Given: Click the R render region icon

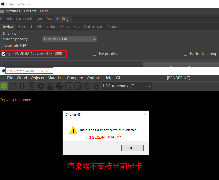Looking at the screenshot, I should click(x=32, y=86).
